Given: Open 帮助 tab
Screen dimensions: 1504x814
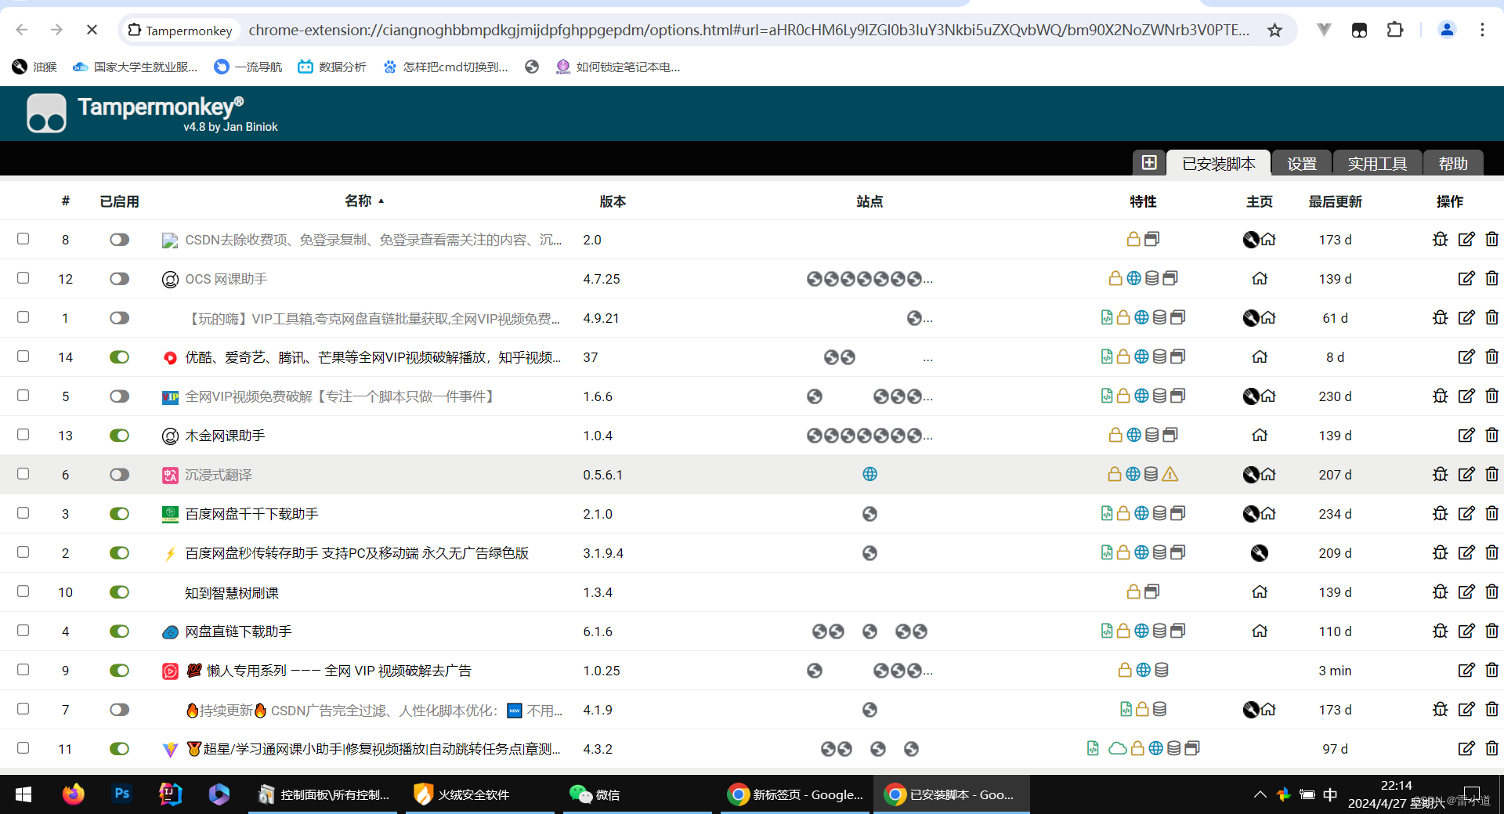Looking at the screenshot, I should [x=1453, y=163].
